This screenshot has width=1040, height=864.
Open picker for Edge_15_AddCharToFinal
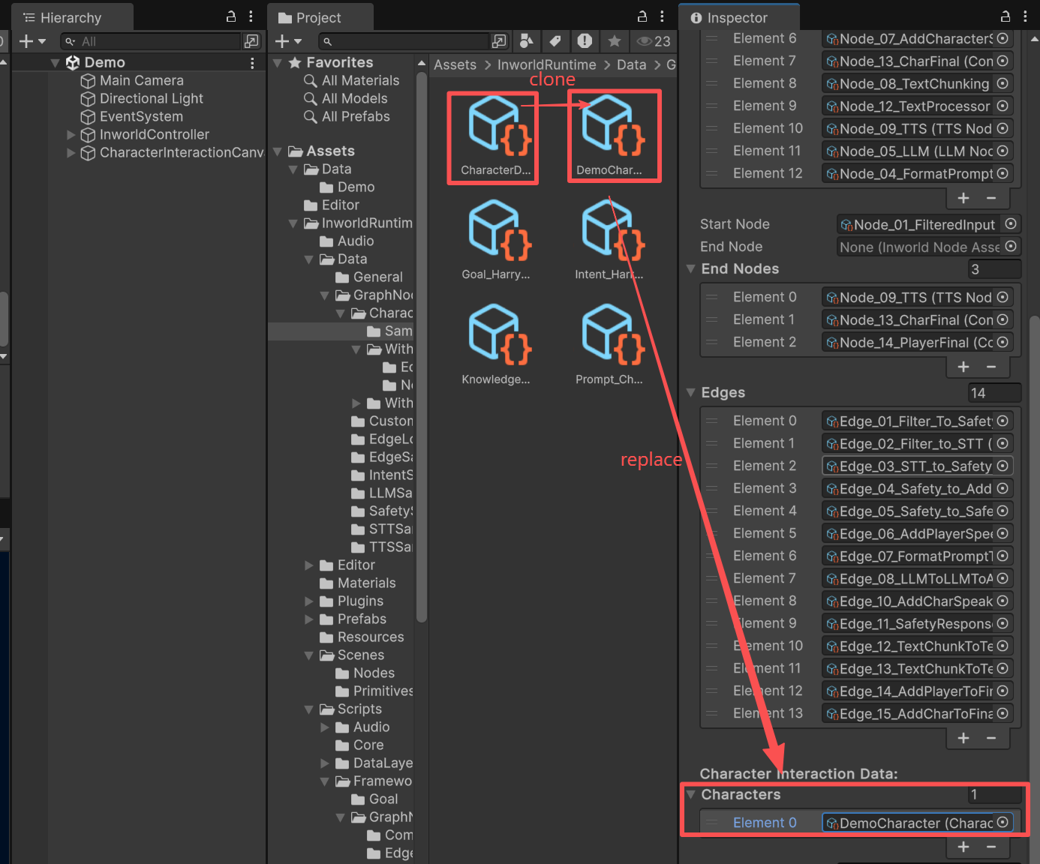pyautogui.click(x=1002, y=714)
